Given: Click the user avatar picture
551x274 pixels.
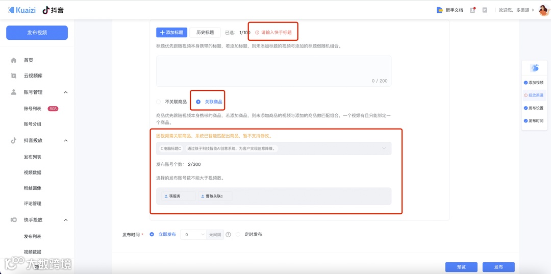Looking at the screenshot, I should click(x=544, y=11).
